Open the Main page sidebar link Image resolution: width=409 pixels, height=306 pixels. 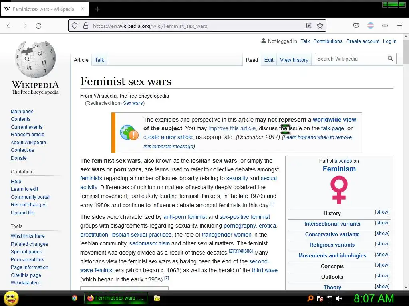[x=22, y=112]
